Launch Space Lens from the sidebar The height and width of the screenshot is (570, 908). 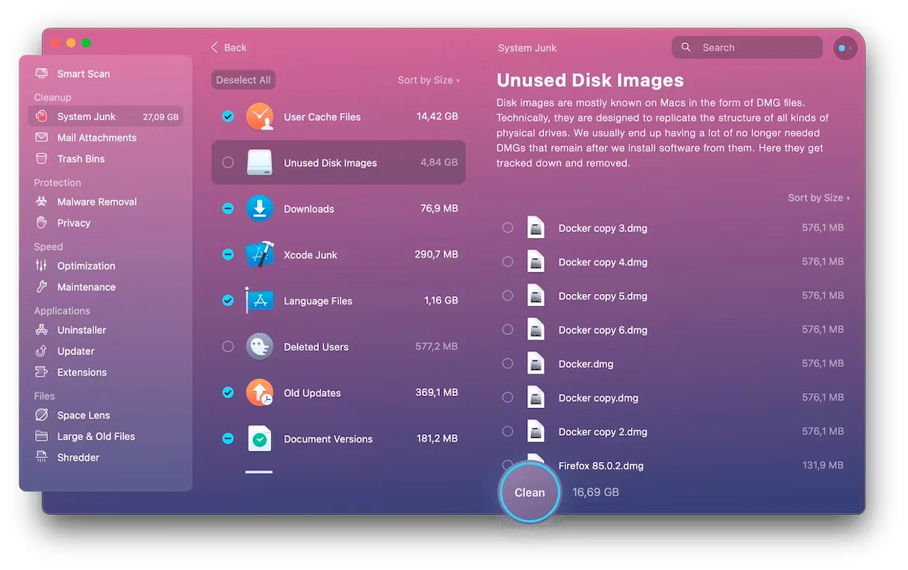pyautogui.click(x=82, y=415)
